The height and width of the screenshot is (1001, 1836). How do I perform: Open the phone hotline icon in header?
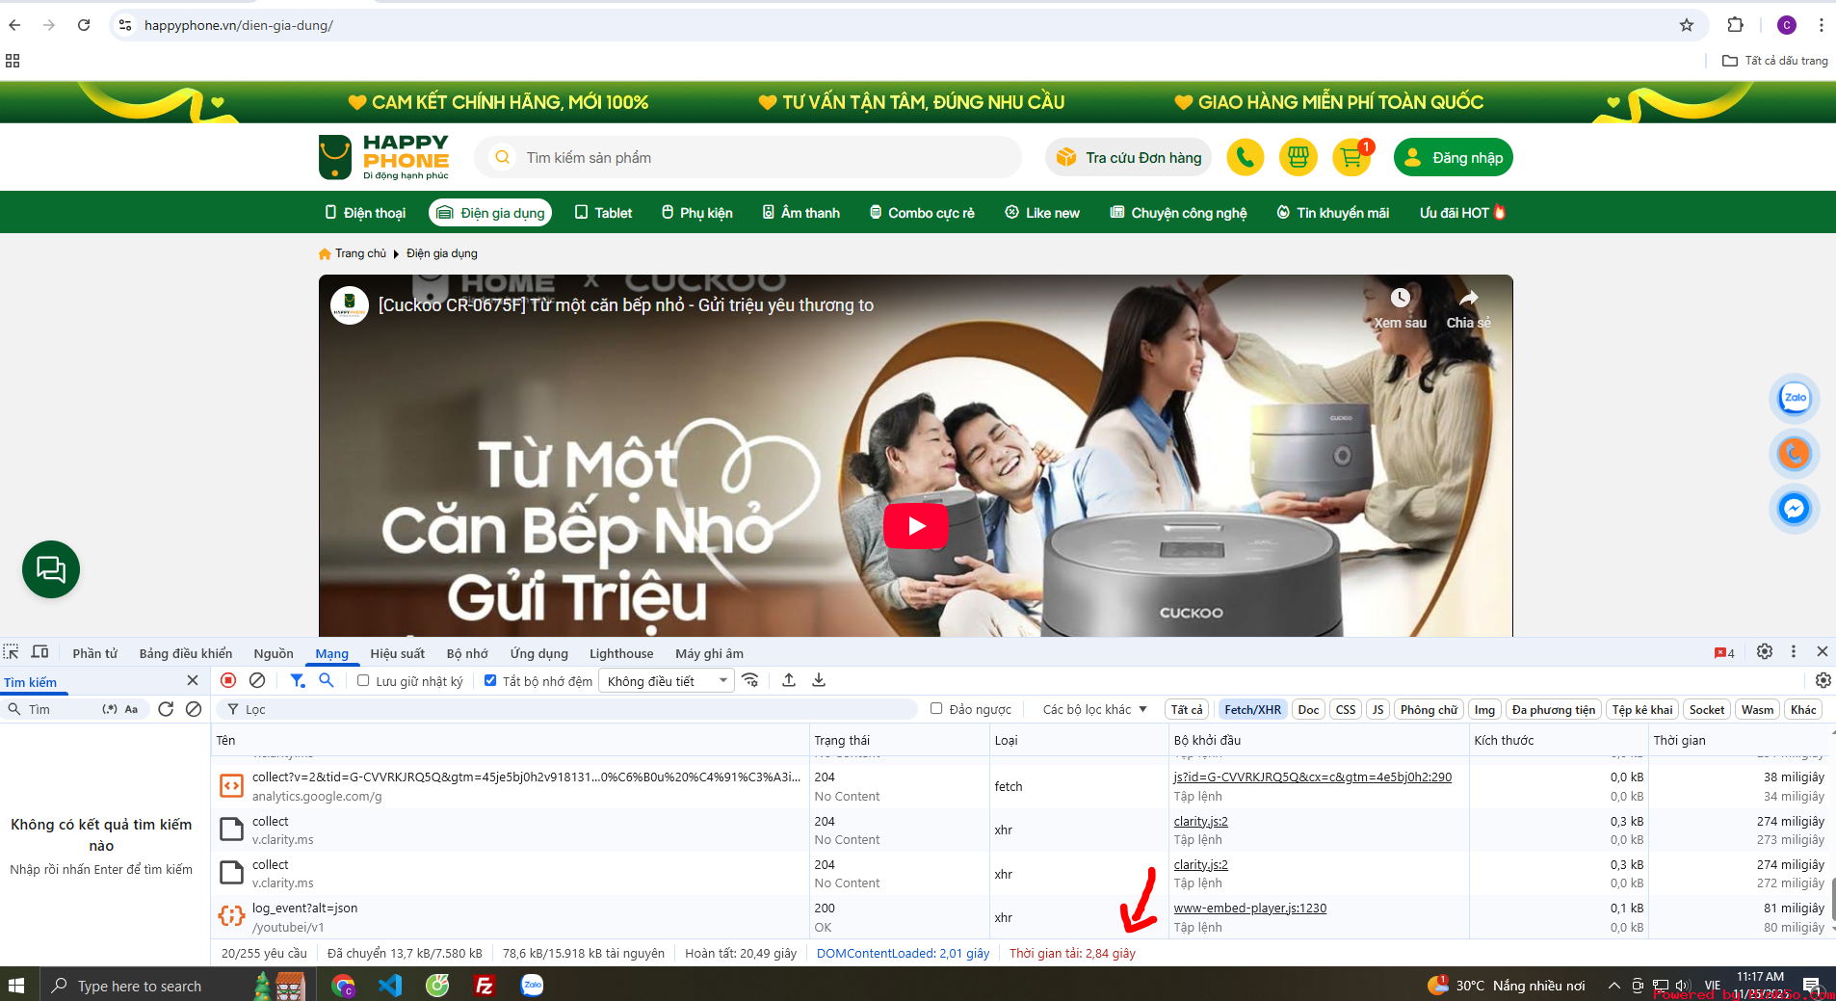pos(1245,157)
